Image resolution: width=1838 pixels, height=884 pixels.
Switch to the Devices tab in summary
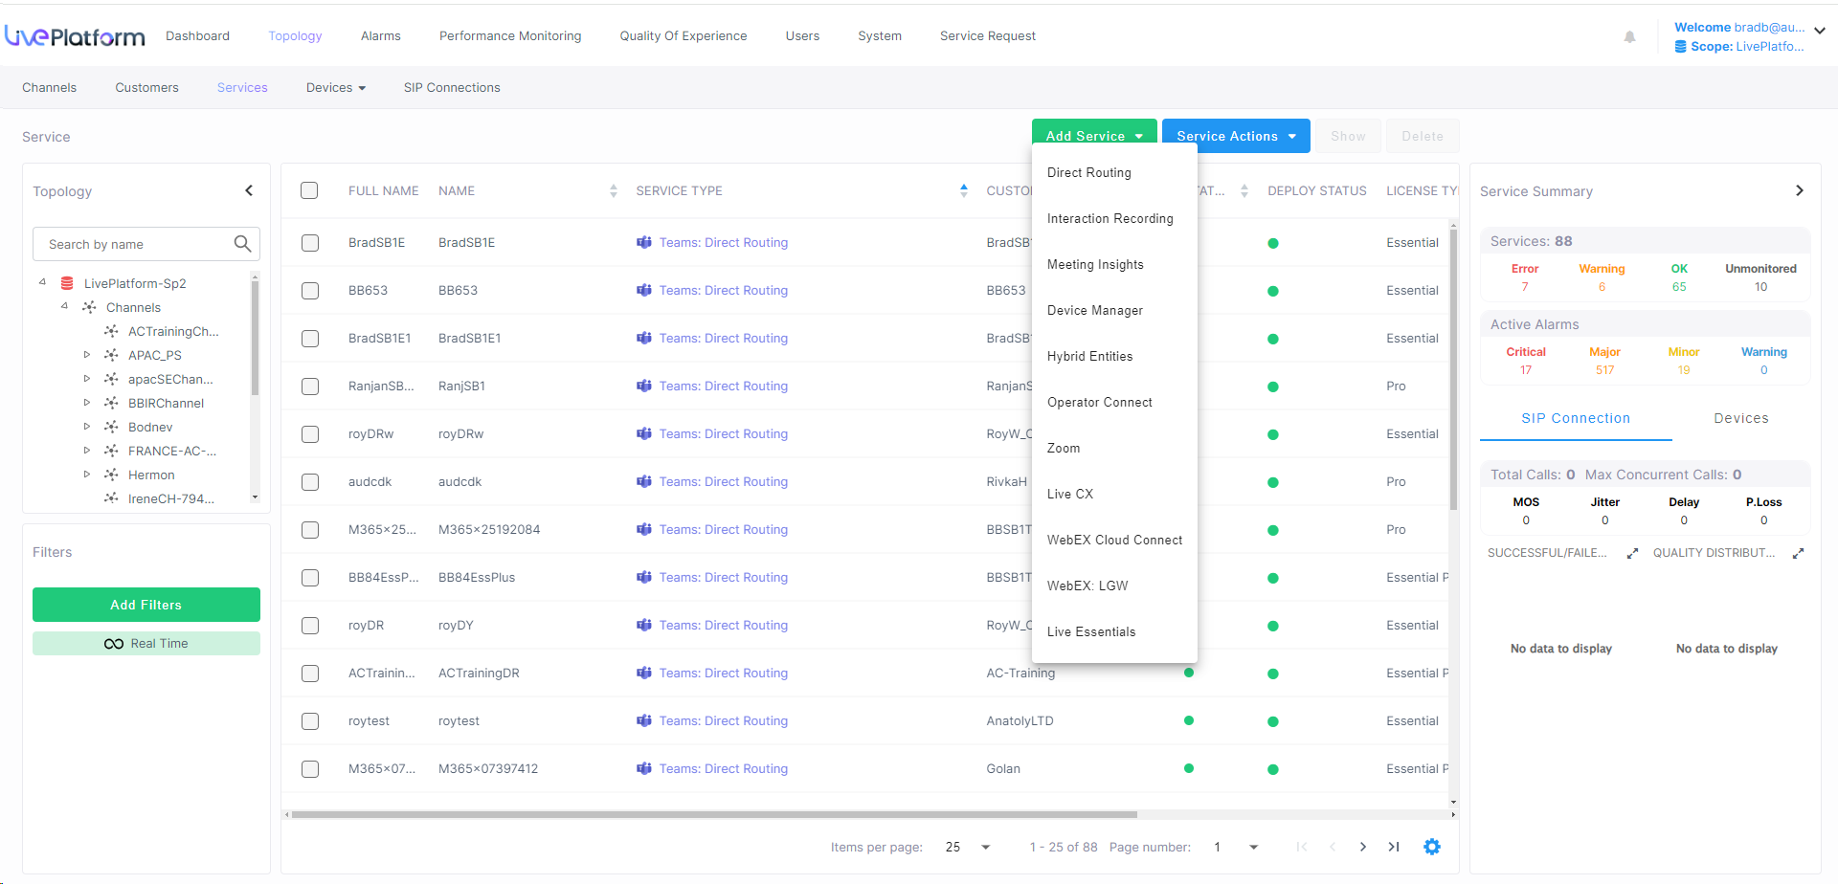click(x=1741, y=418)
